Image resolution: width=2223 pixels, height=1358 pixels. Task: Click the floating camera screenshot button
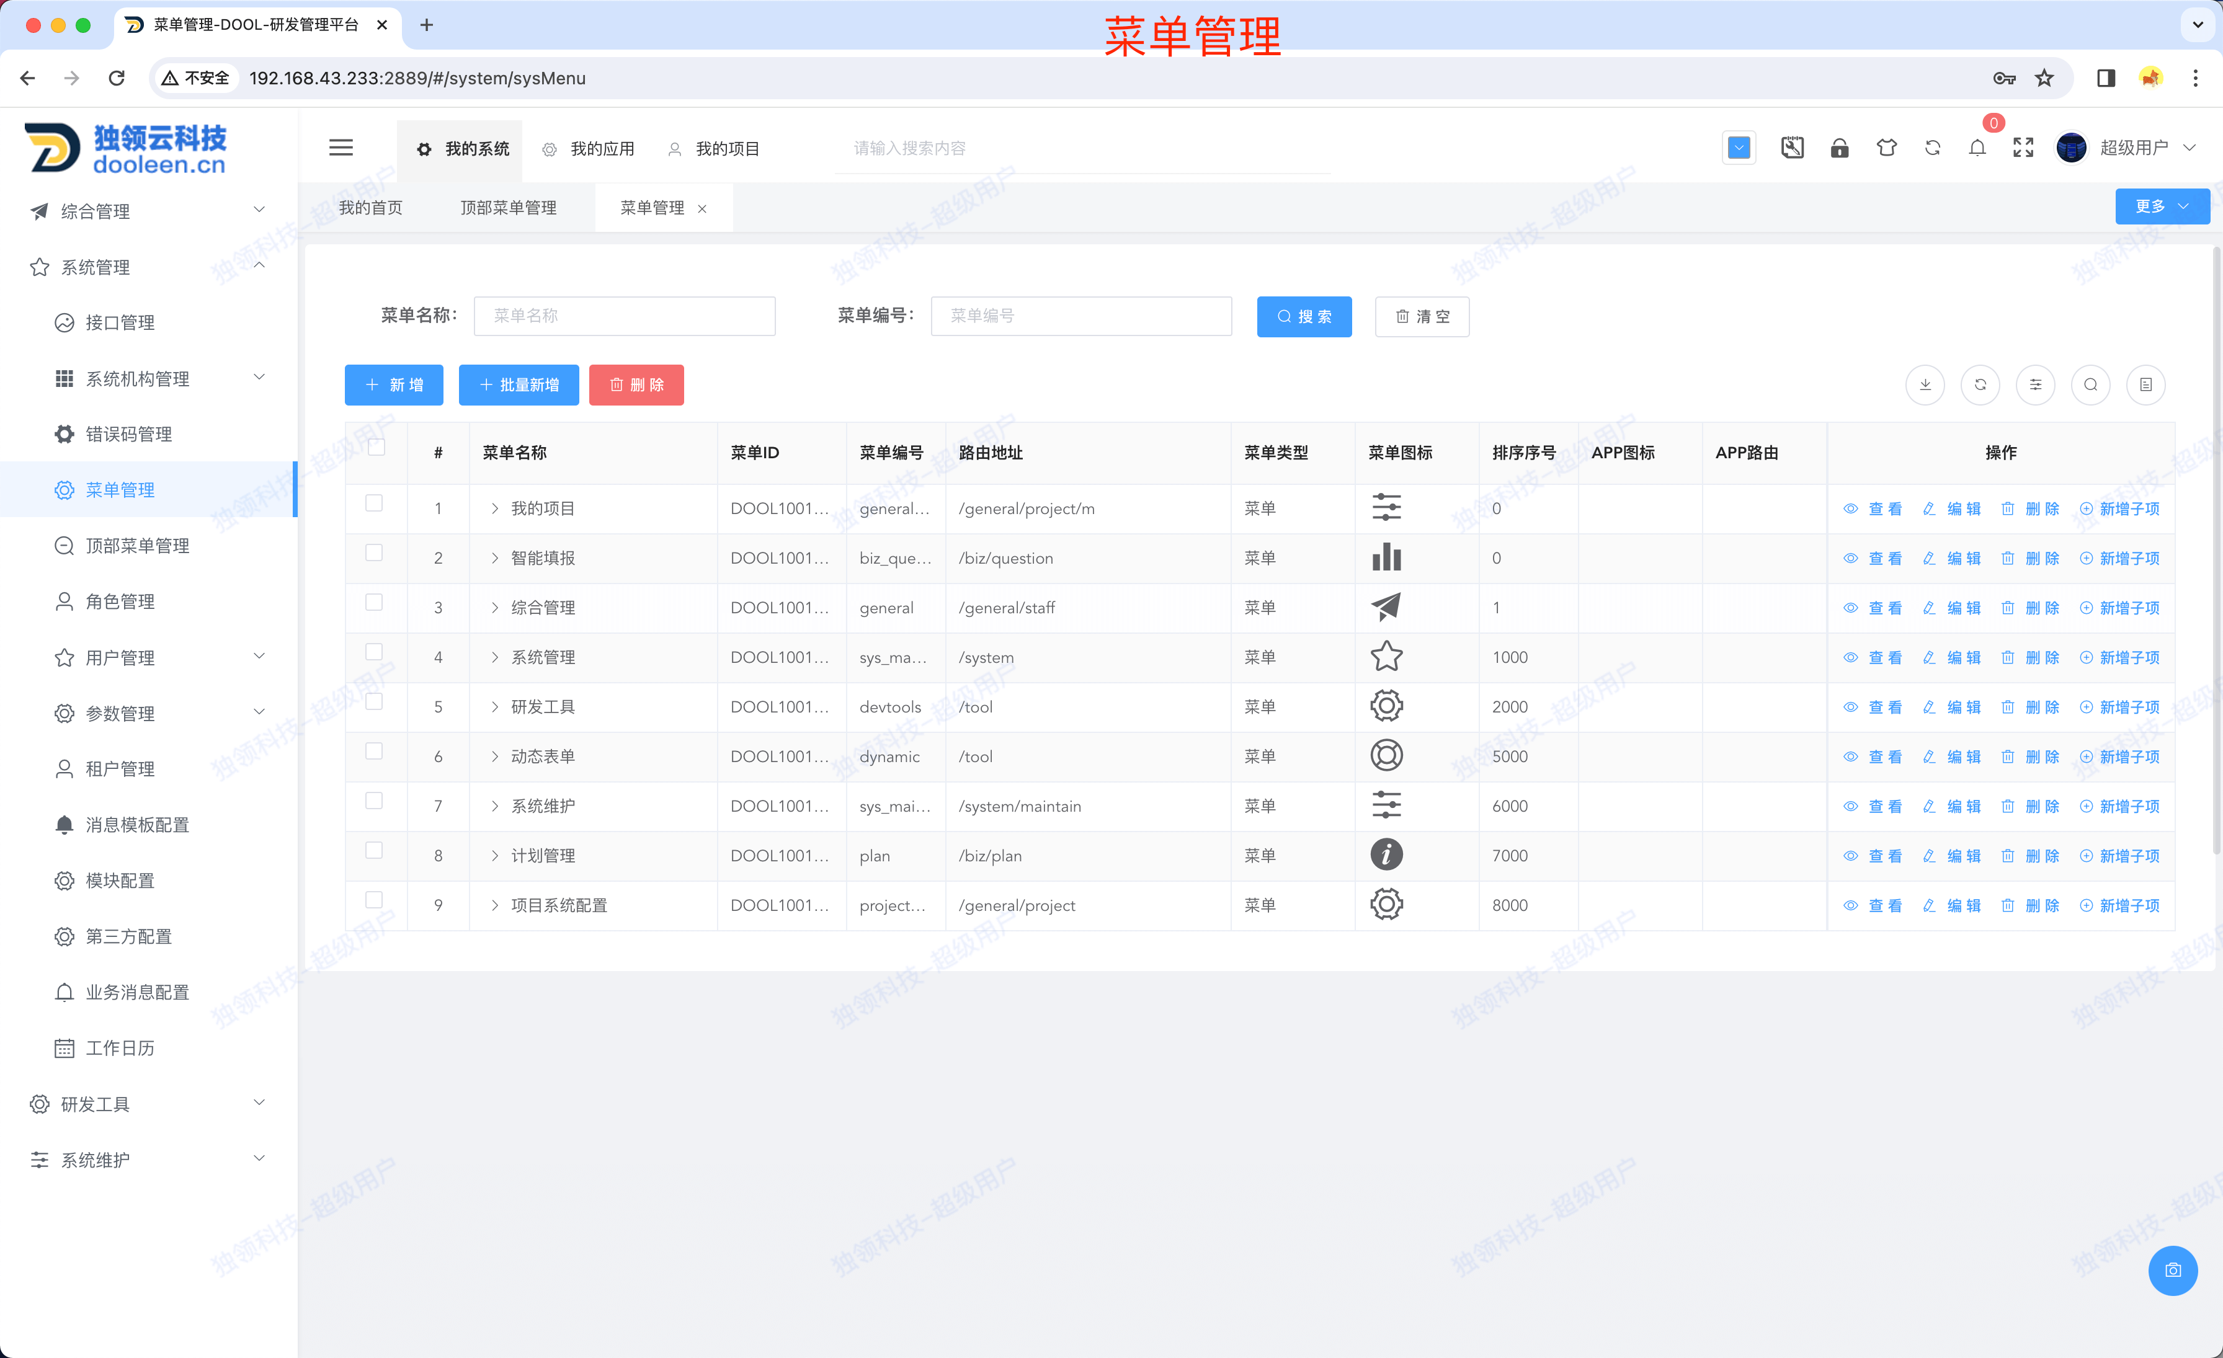click(2173, 1271)
